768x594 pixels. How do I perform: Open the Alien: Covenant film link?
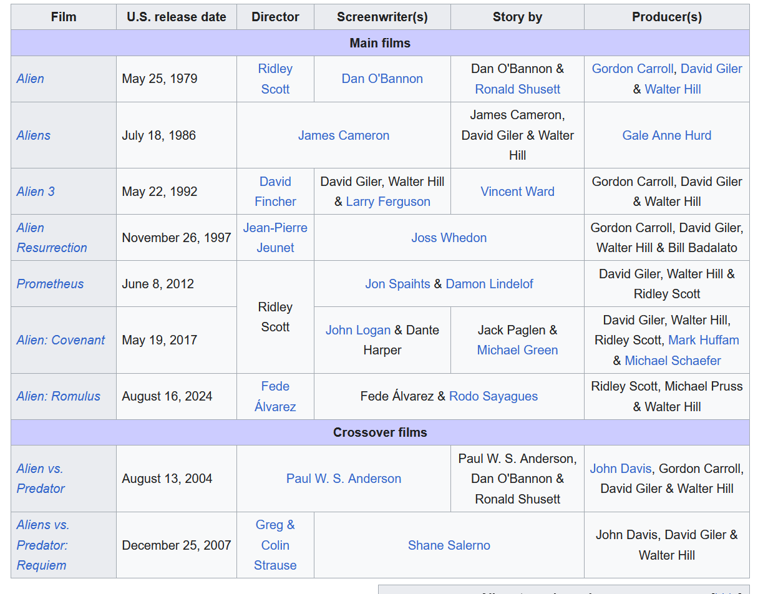pos(61,340)
